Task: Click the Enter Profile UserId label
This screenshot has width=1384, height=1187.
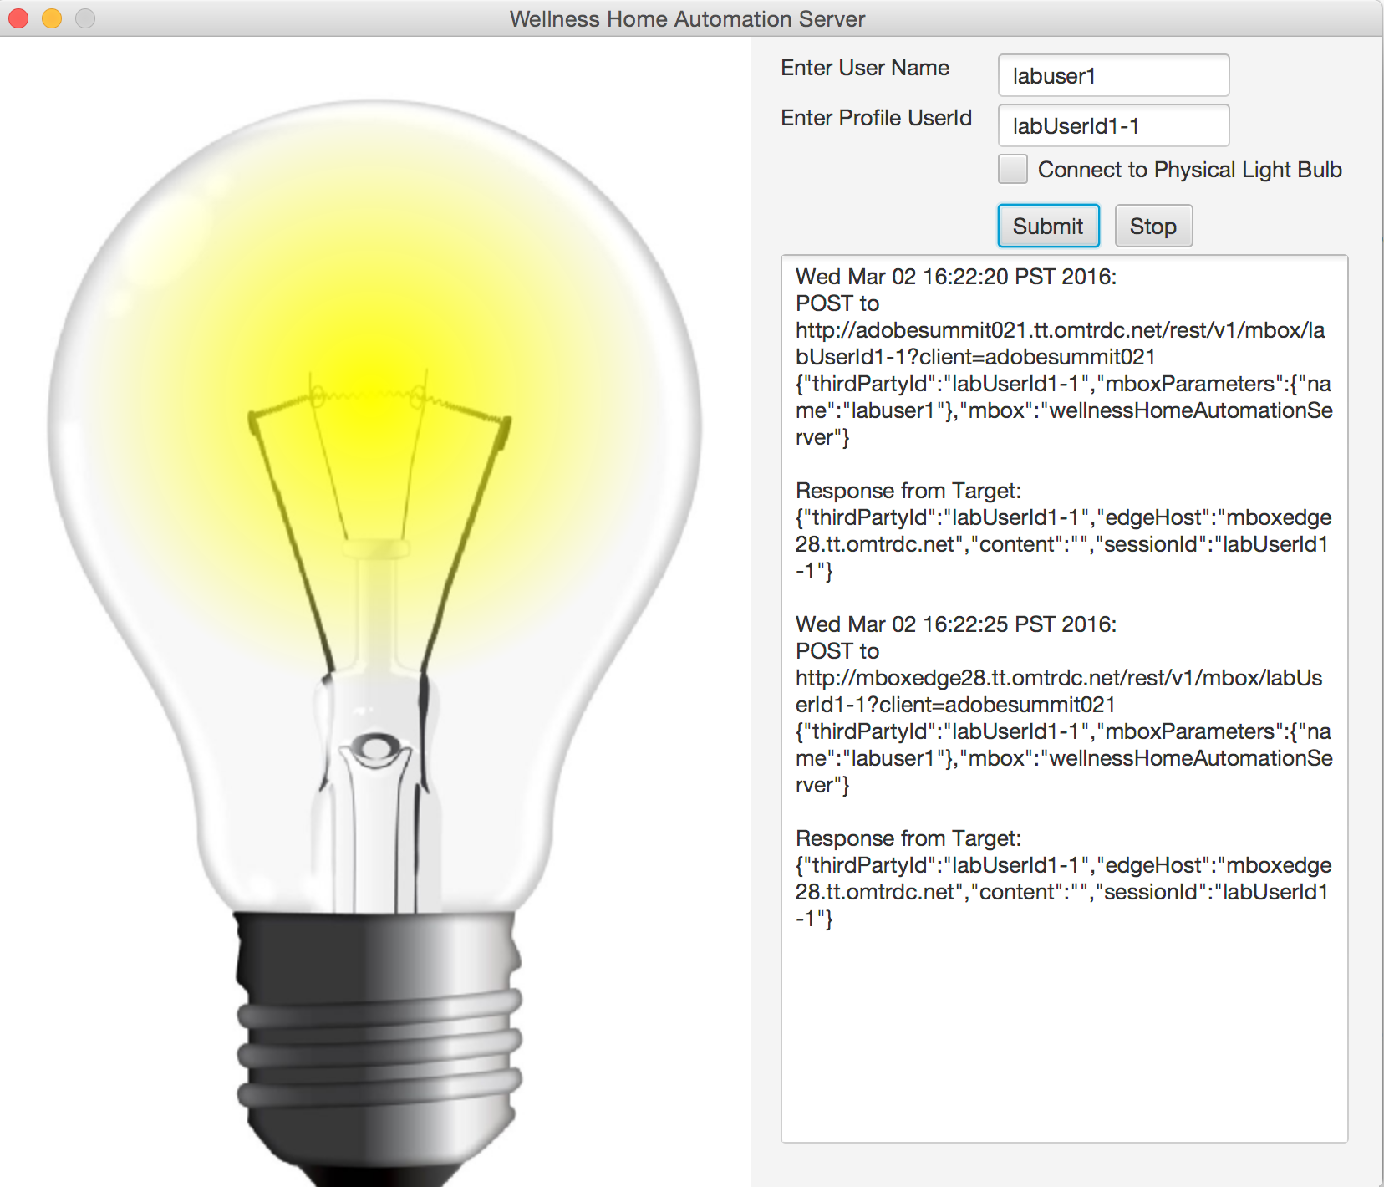Action: [x=875, y=118]
